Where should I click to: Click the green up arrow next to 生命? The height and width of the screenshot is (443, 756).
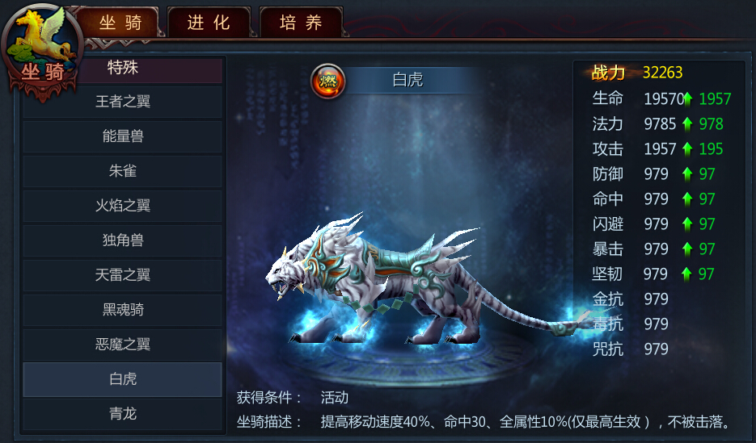pos(688,99)
